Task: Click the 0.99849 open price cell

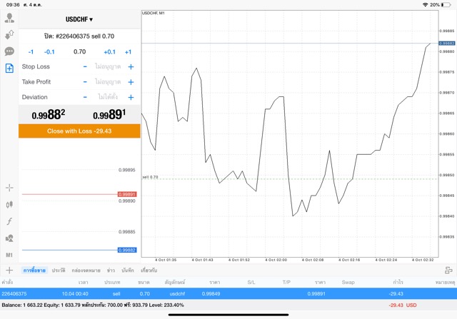Action: pos(211,293)
